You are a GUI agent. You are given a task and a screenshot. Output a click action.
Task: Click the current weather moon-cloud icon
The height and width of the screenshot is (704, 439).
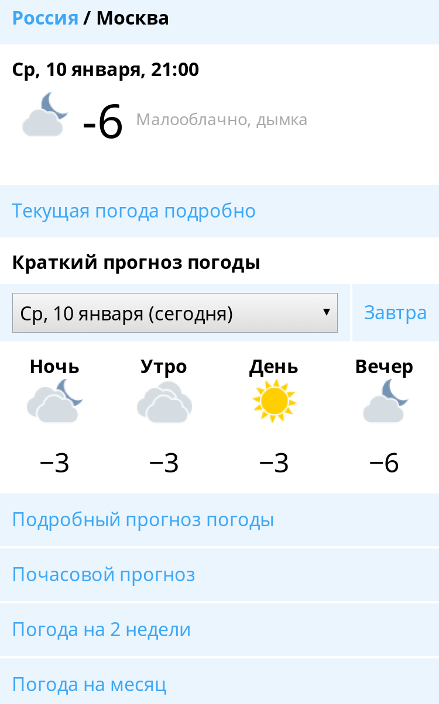(x=45, y=115)
